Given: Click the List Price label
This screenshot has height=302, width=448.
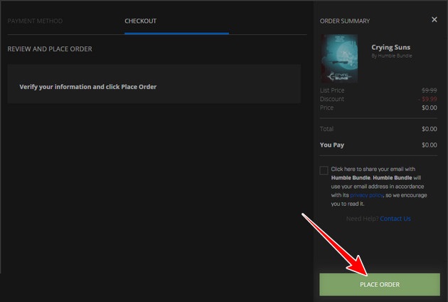Looking at the screenshot, I should pyautogui.click(x=332, y=90).
